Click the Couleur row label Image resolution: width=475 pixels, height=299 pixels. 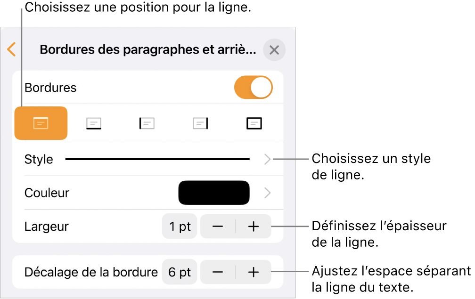click(x=47, y=193)
